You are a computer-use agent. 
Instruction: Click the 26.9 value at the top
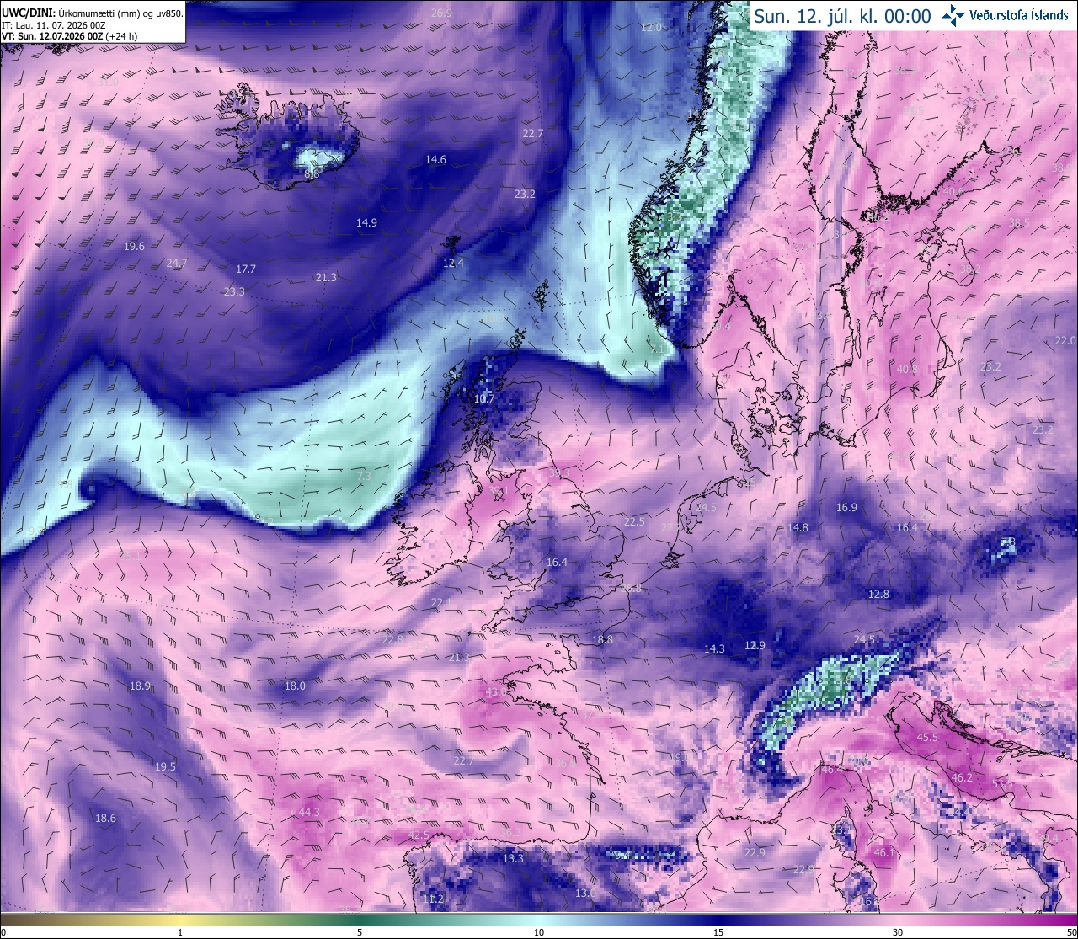coord(441,13)
